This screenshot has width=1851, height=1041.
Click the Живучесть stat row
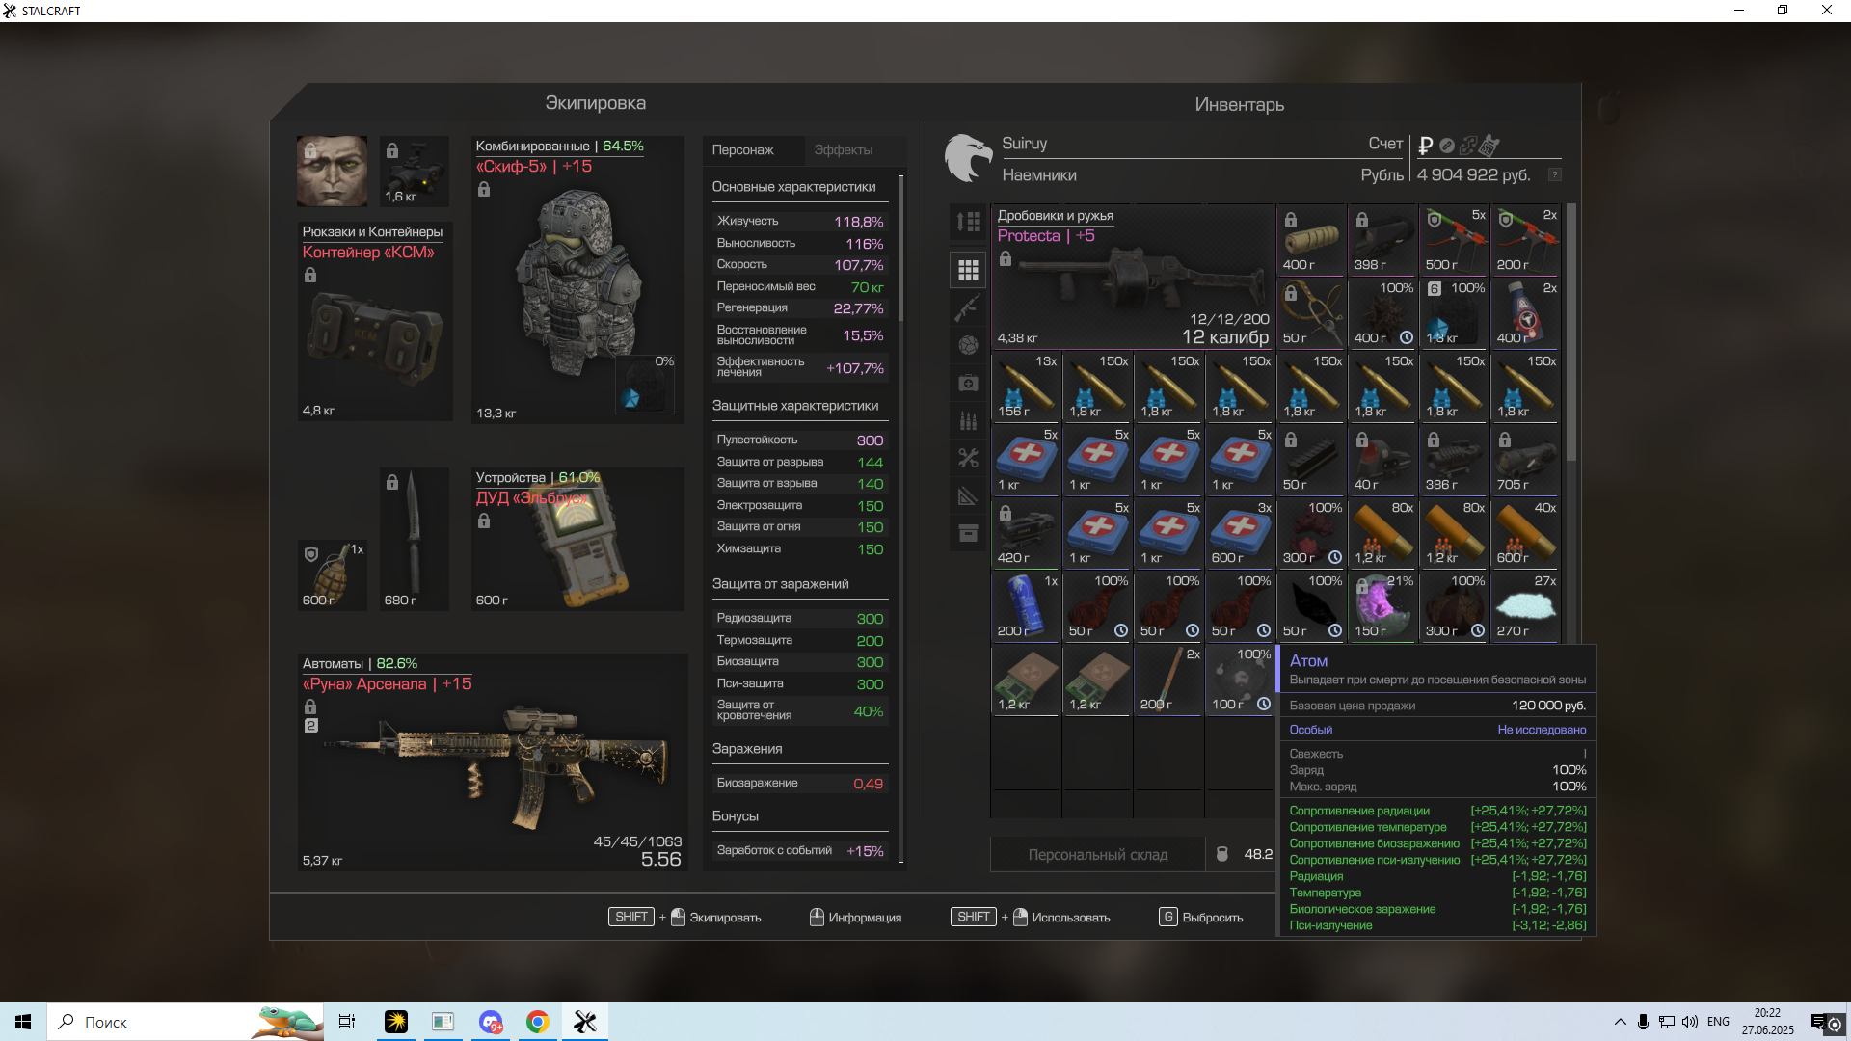(800, 222)
